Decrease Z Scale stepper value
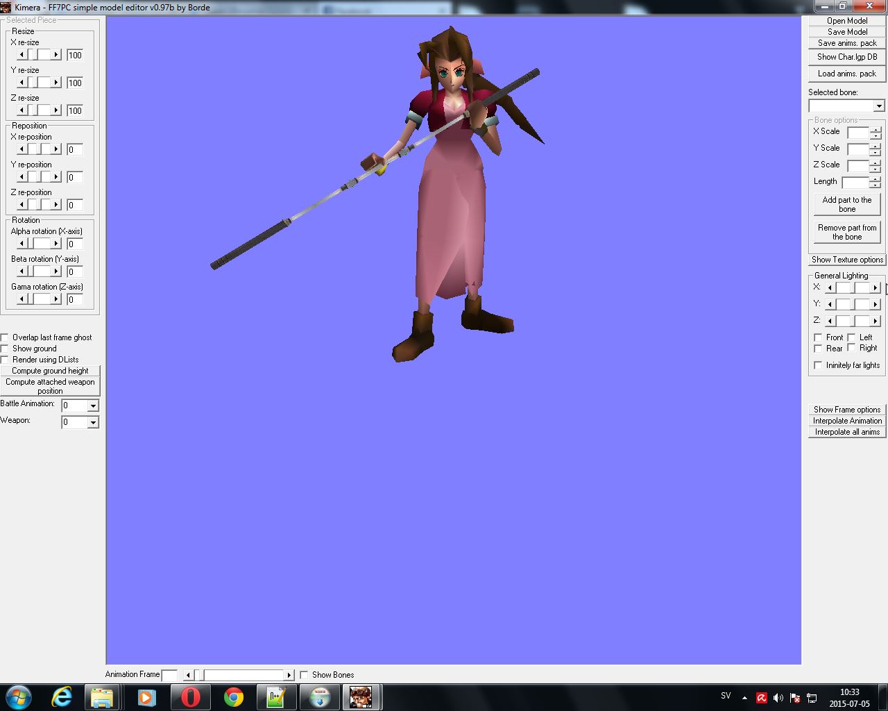Screen dimensions: 888x711 (876, 169)
